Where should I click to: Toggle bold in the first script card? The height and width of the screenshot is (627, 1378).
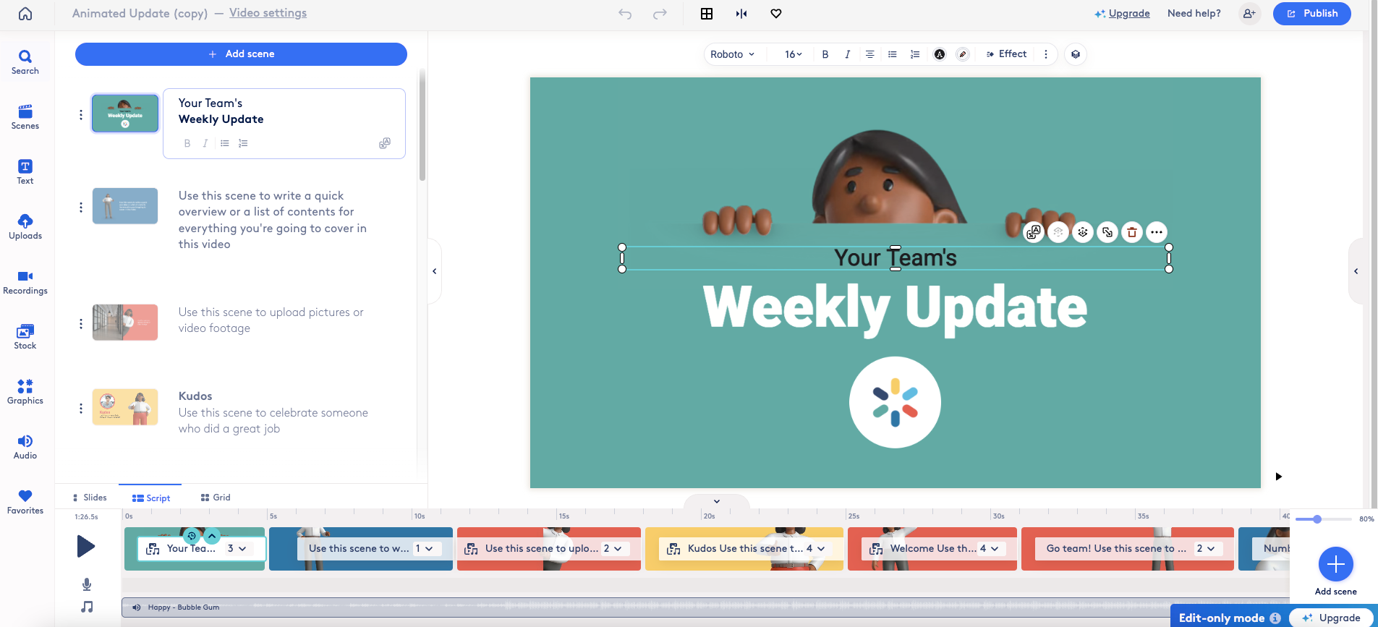point(187,143)
